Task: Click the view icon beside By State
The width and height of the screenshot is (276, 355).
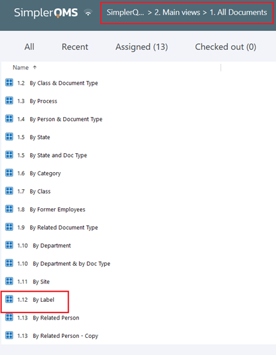Action: (9, 137)
